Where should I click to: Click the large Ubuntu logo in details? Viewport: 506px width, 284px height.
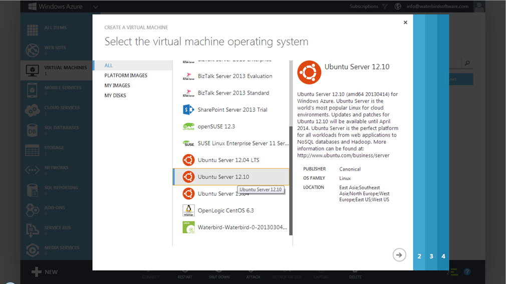click(x=309, y=72)
